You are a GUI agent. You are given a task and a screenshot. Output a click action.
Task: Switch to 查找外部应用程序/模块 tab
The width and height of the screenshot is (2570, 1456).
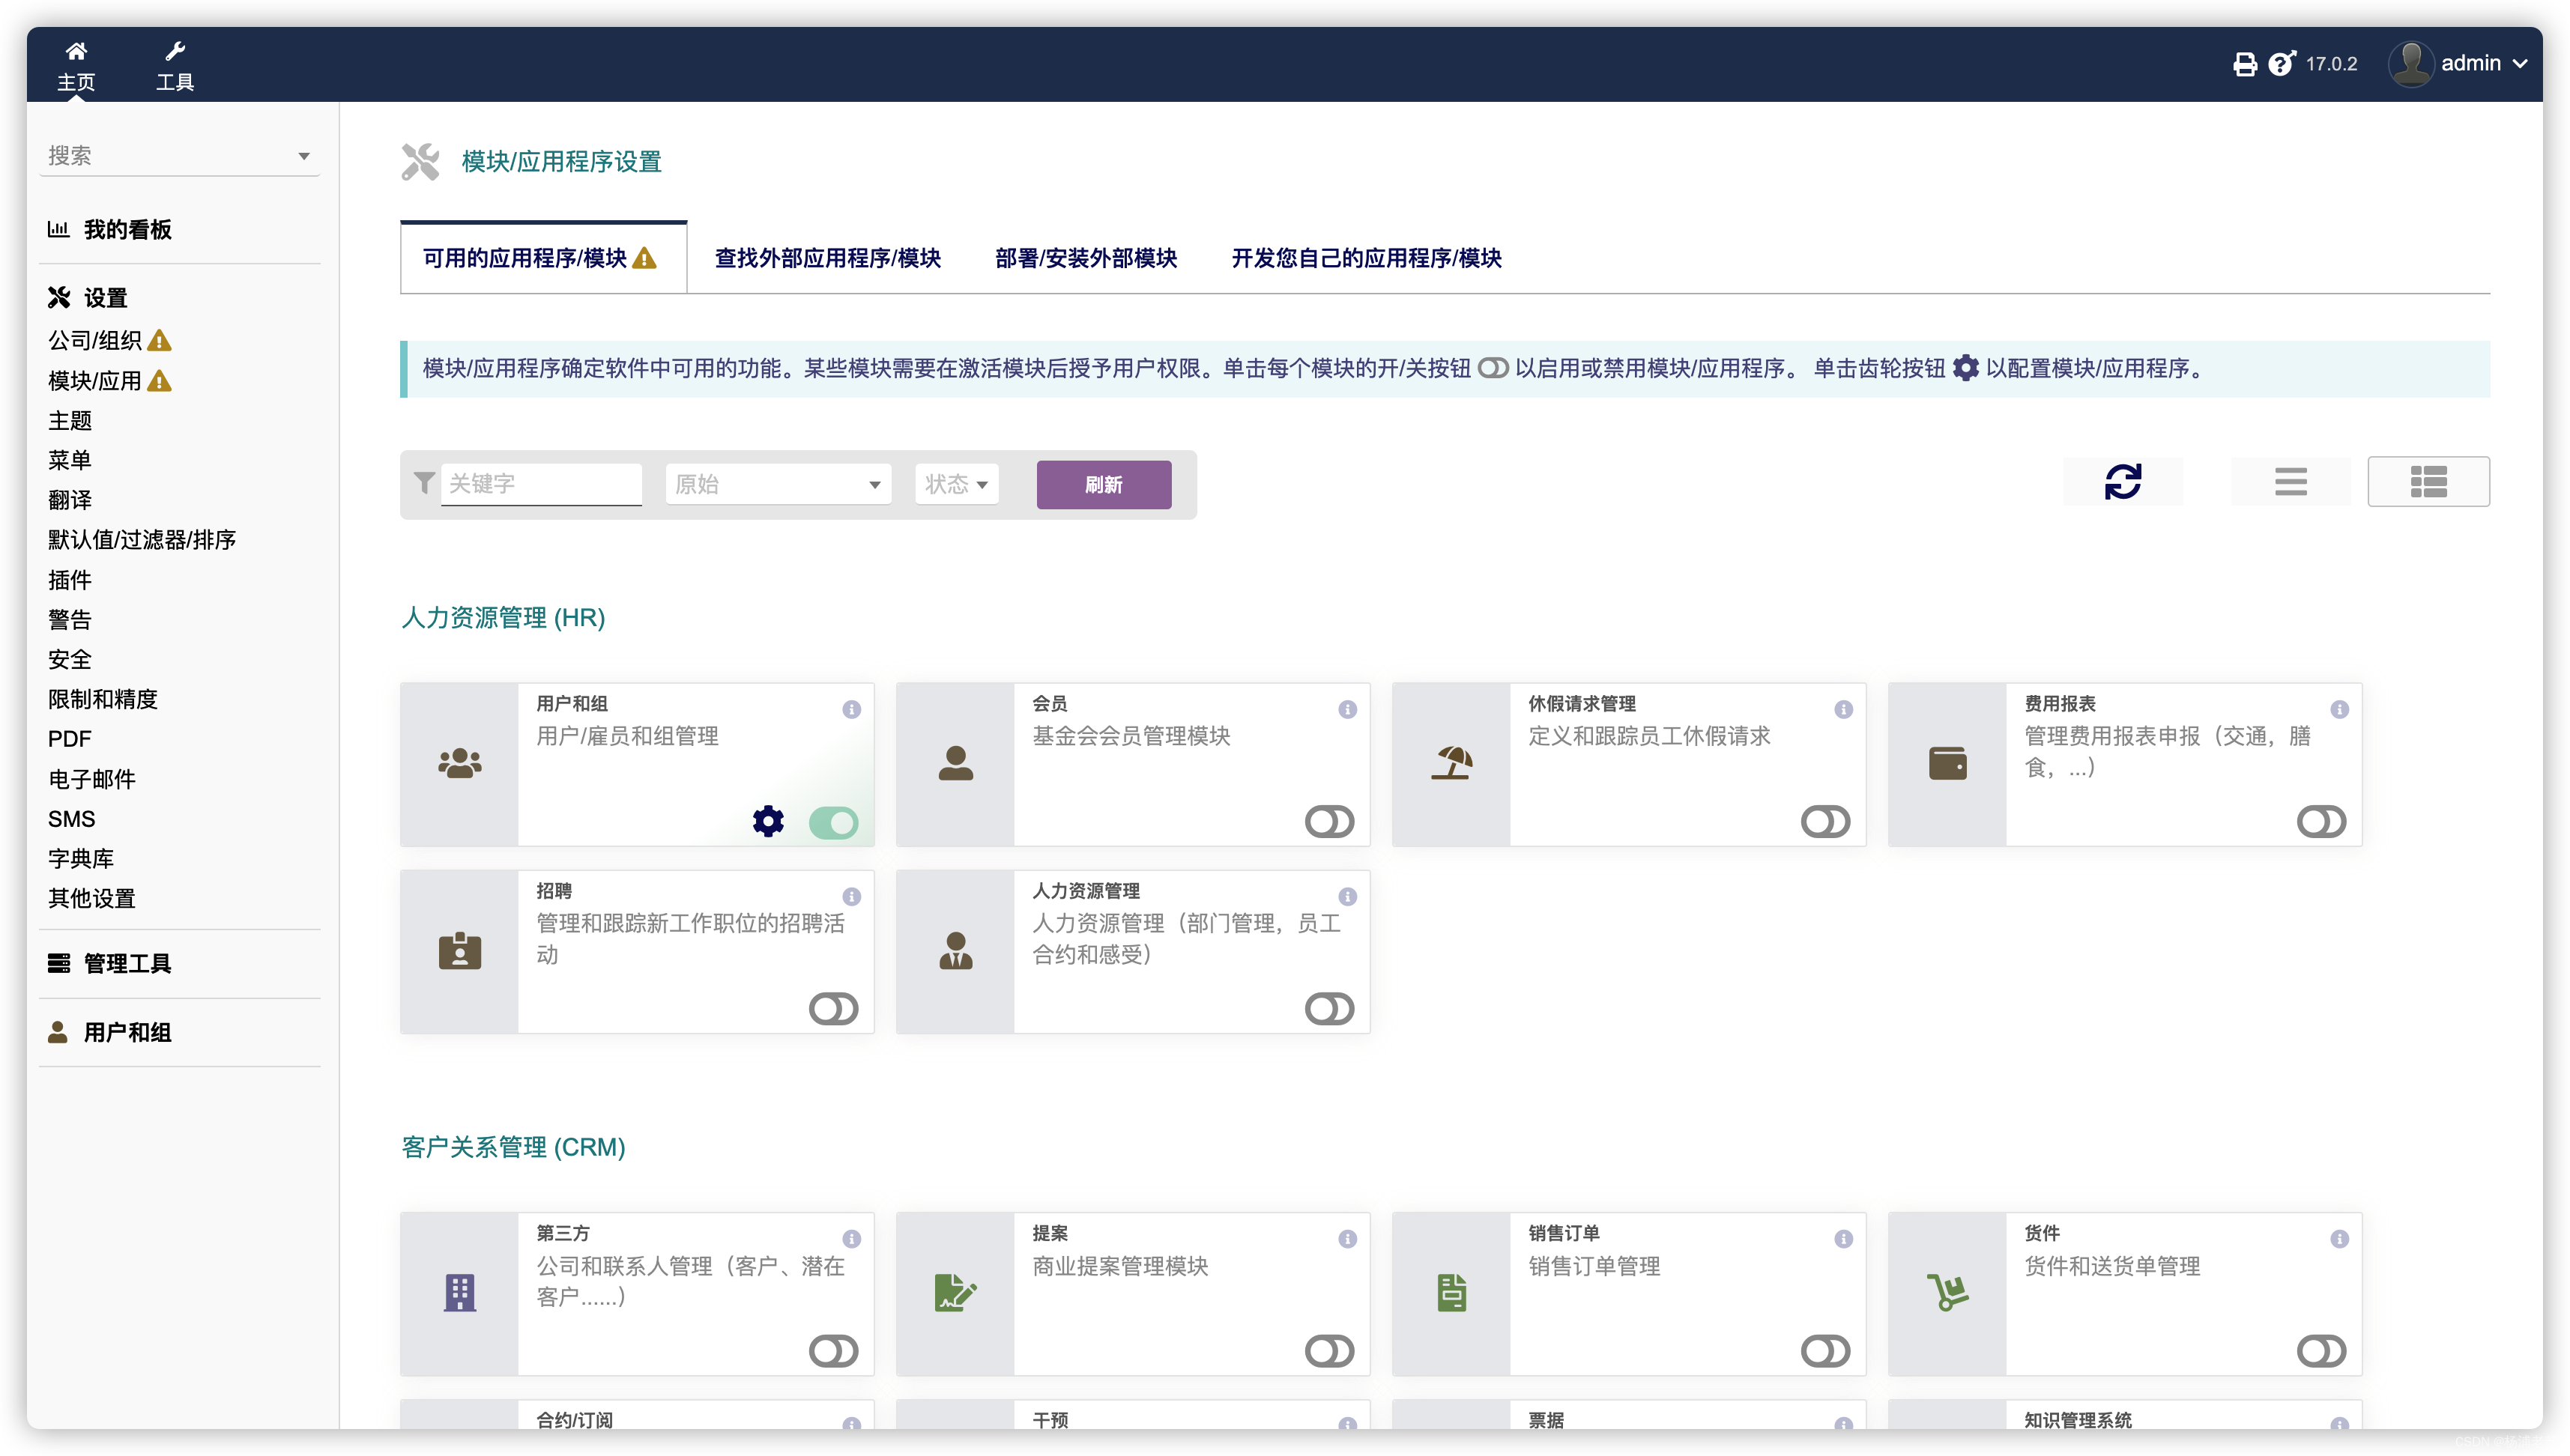click(827, 258)
